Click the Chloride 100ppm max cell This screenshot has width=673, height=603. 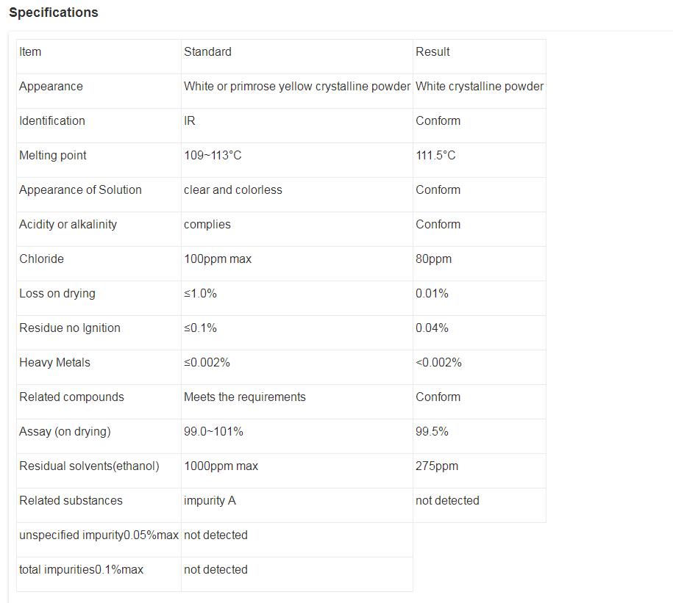[x=217, y=259]
